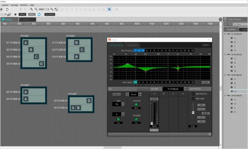Click the -99.00 volume value field
The height and width of the screenshot is (149, 248).
(154, 126)
